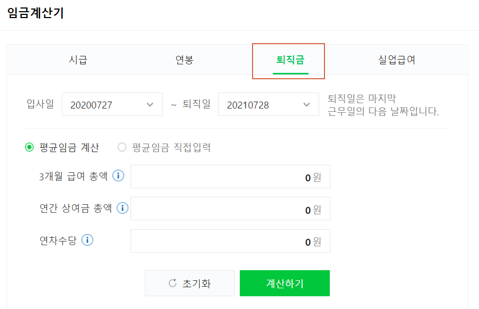The width and height of the screenshot is (479, 309).
Task: Open the 퇴직일 date dropdown
Action: [268, 104]
